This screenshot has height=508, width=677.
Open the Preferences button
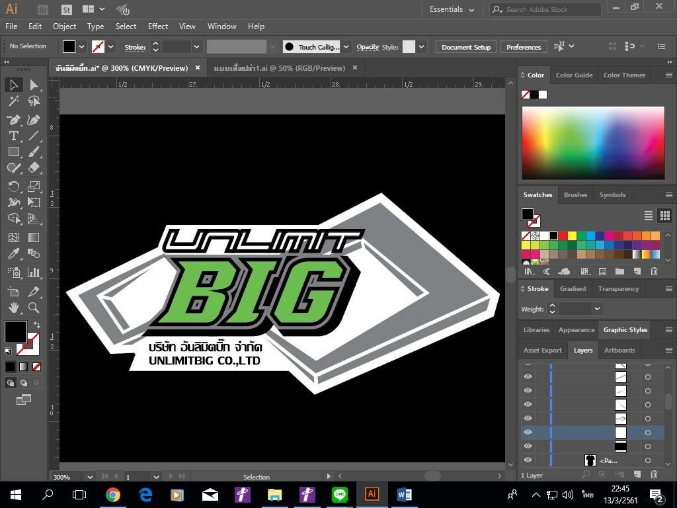[x=524, y=47]
